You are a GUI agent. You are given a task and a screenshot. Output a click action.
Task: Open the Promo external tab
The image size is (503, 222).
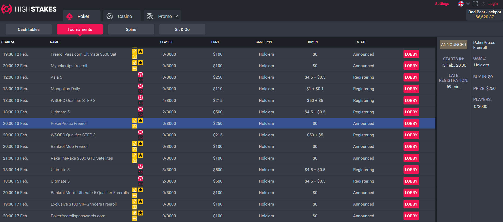point(162,16)
